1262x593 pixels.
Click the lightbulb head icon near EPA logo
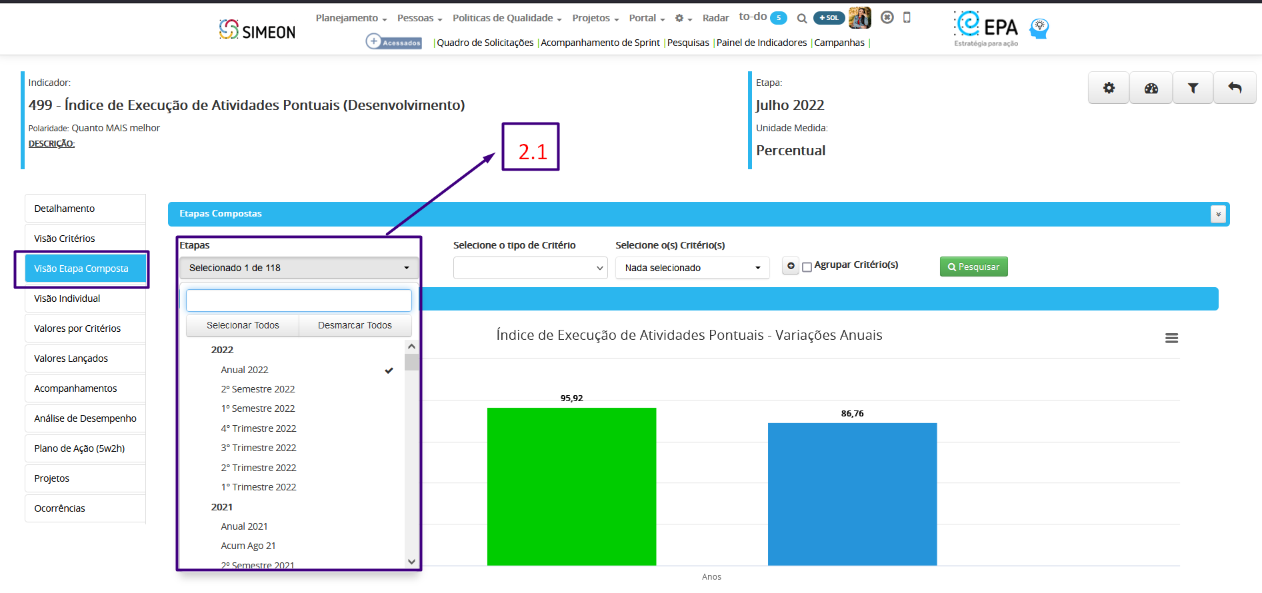point(1039,28)
